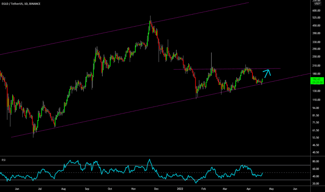Click the 81.50 price axis label
This screenshot has width=325, height=192.
click(316, 116)
